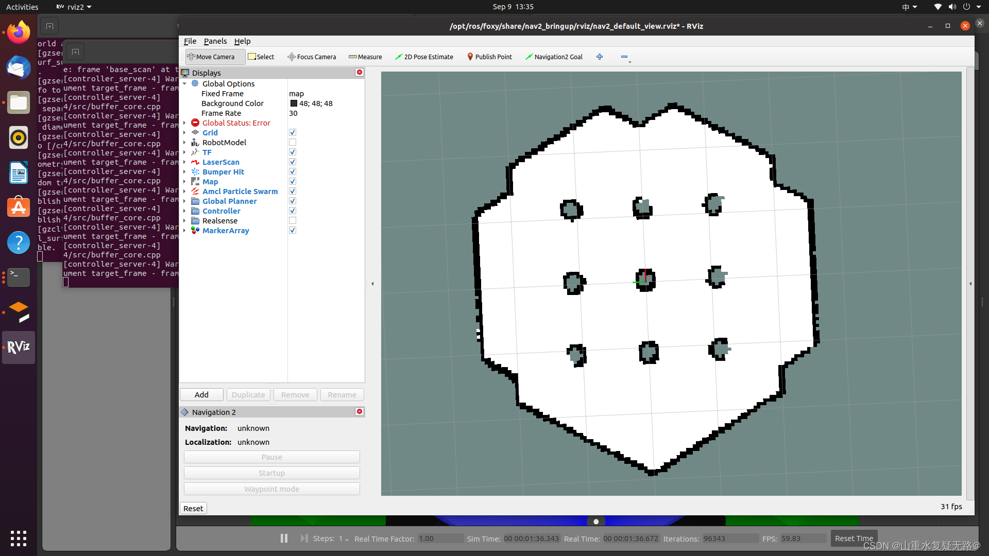This screenshot has width=989, height=556.
Task: Click the zoom out icon in toolbar
Action: 624,56
